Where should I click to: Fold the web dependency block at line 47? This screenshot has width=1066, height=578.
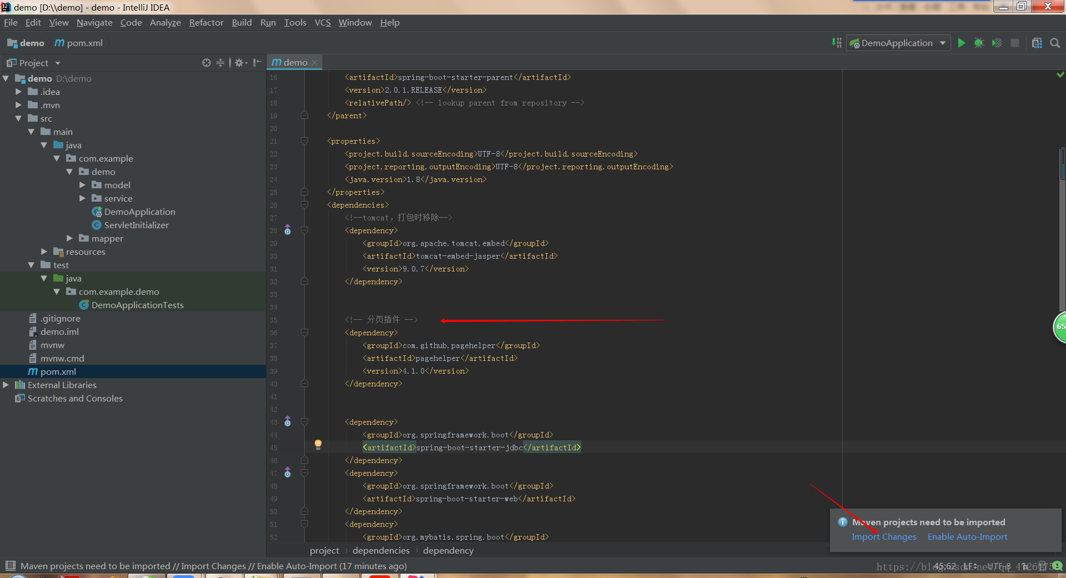[304, 473]
